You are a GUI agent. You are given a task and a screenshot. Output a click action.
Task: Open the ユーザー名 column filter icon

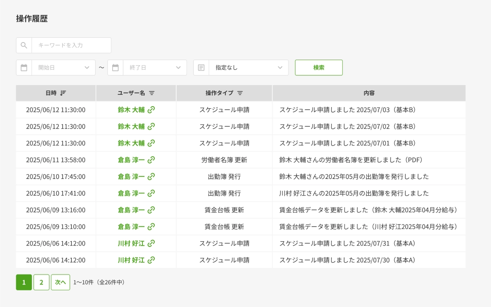152,93
